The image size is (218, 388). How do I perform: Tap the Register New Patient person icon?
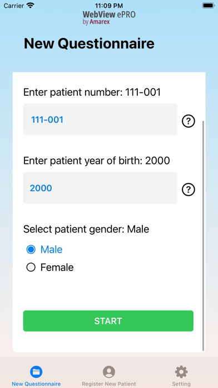coord(109,372)
